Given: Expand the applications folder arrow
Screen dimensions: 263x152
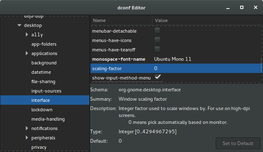Looking at the screenshot, I should pos(27,53).
